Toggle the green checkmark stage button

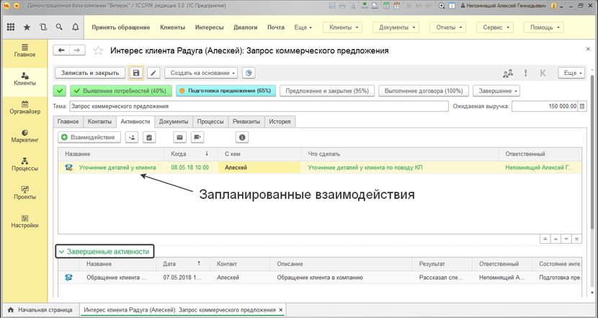(x=61, y=91)
